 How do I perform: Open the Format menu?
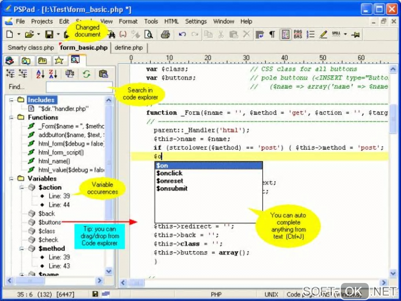pos(128,22)
